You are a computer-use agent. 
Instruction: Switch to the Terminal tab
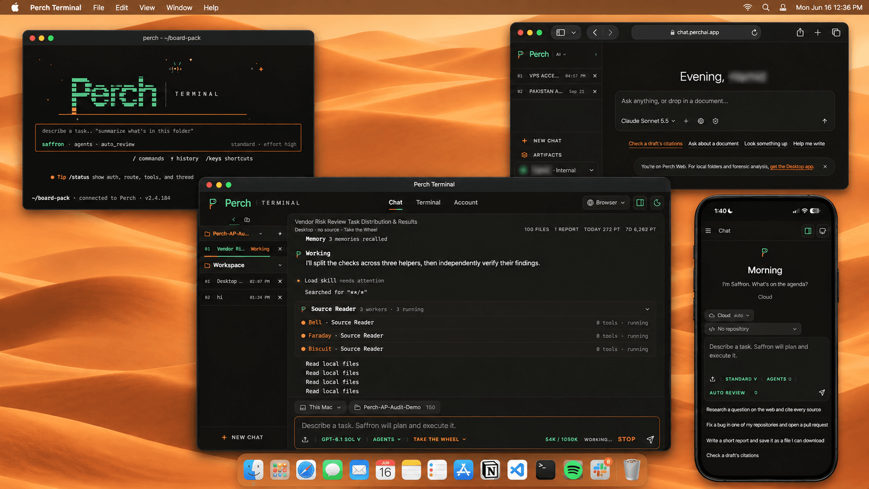428,203
